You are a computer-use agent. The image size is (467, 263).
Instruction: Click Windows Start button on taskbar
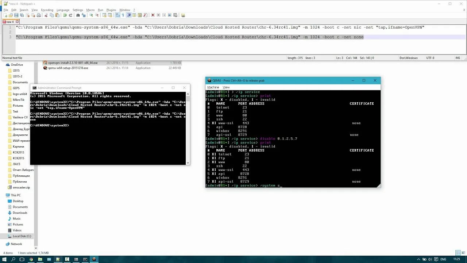pos(4,259)
